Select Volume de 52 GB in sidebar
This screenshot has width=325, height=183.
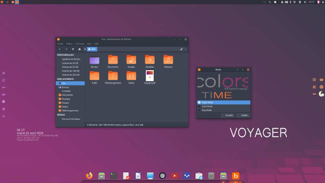click(70, 67)
